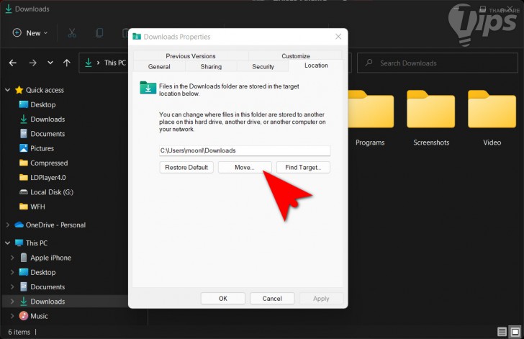The height and width of the screenshot is (339, 524).
Task: Select This PC monitor icon in tree
Action: [19, 243]
